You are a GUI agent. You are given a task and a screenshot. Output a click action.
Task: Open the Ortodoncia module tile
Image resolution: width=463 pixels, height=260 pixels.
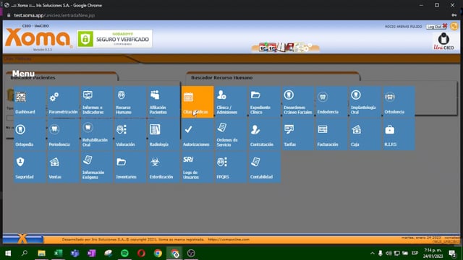tap(399, 102)
